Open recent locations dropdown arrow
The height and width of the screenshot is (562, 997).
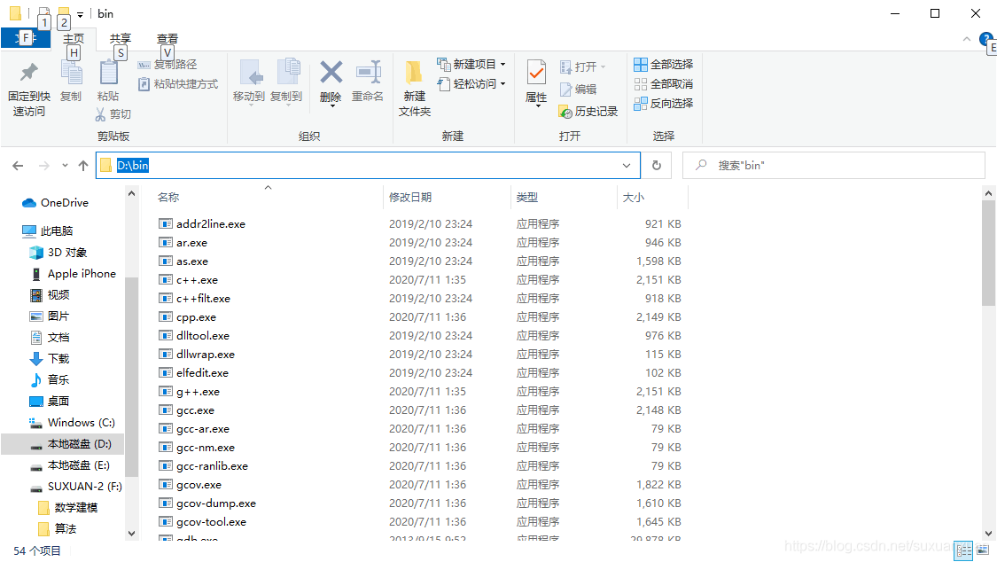tap(65, 166)
